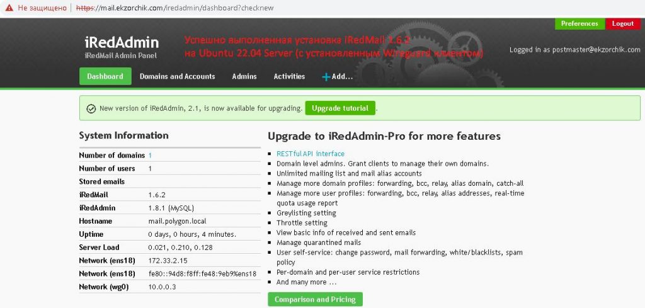
Task: Open the Admins menu item
Action: click(x=244, y=76)
